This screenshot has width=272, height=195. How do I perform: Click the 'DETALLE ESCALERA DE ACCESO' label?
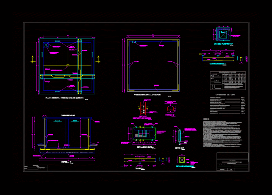[x=142, y=117]
